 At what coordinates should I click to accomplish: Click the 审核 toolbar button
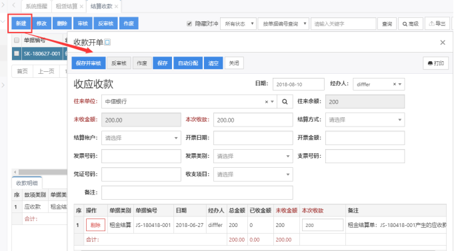(x=83, y=23)
